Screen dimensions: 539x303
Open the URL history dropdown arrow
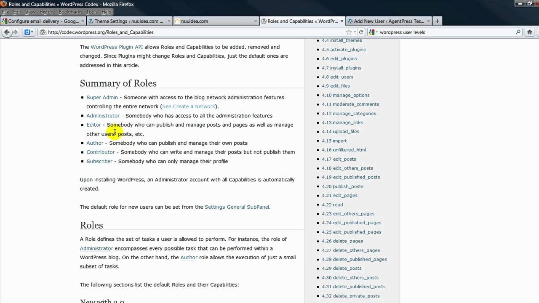click(355, 32)
